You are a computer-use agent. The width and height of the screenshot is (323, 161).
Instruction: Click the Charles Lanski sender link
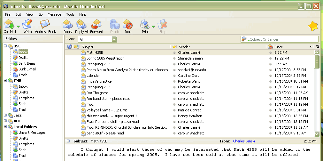[x=244, y=141]
